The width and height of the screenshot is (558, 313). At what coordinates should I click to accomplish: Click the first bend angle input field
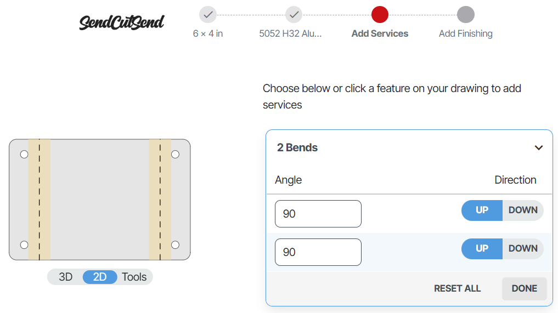[318, 214]
